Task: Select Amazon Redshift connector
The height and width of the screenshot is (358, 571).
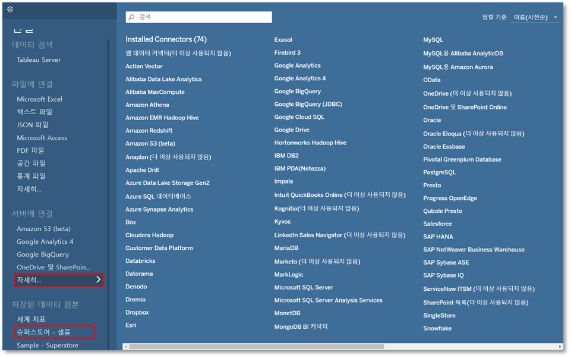Action: [149, 130]
